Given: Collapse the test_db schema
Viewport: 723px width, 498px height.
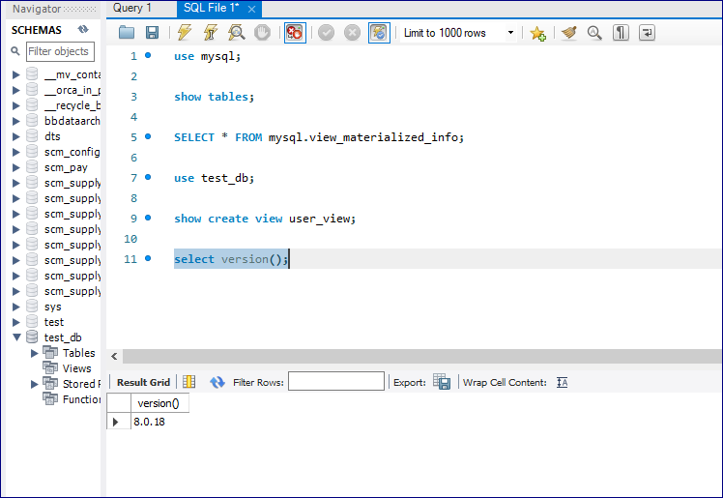Looking at the screenshot, I should (x=16, y=337).
